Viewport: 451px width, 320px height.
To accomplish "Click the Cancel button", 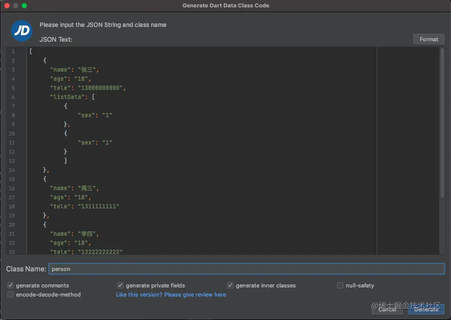I will click(387, 309).
